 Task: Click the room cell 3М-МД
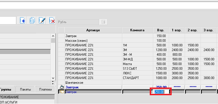point(137,59)
